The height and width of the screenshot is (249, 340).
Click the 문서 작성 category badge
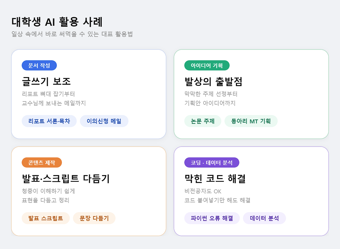click(39, 65)
